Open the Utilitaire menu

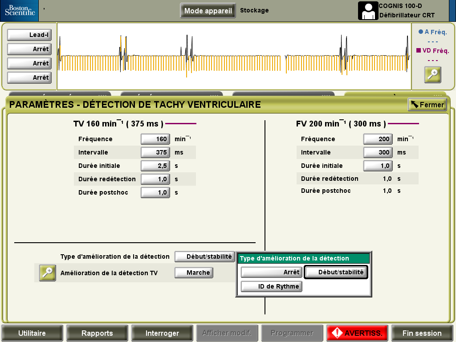[x=32, y=333]
